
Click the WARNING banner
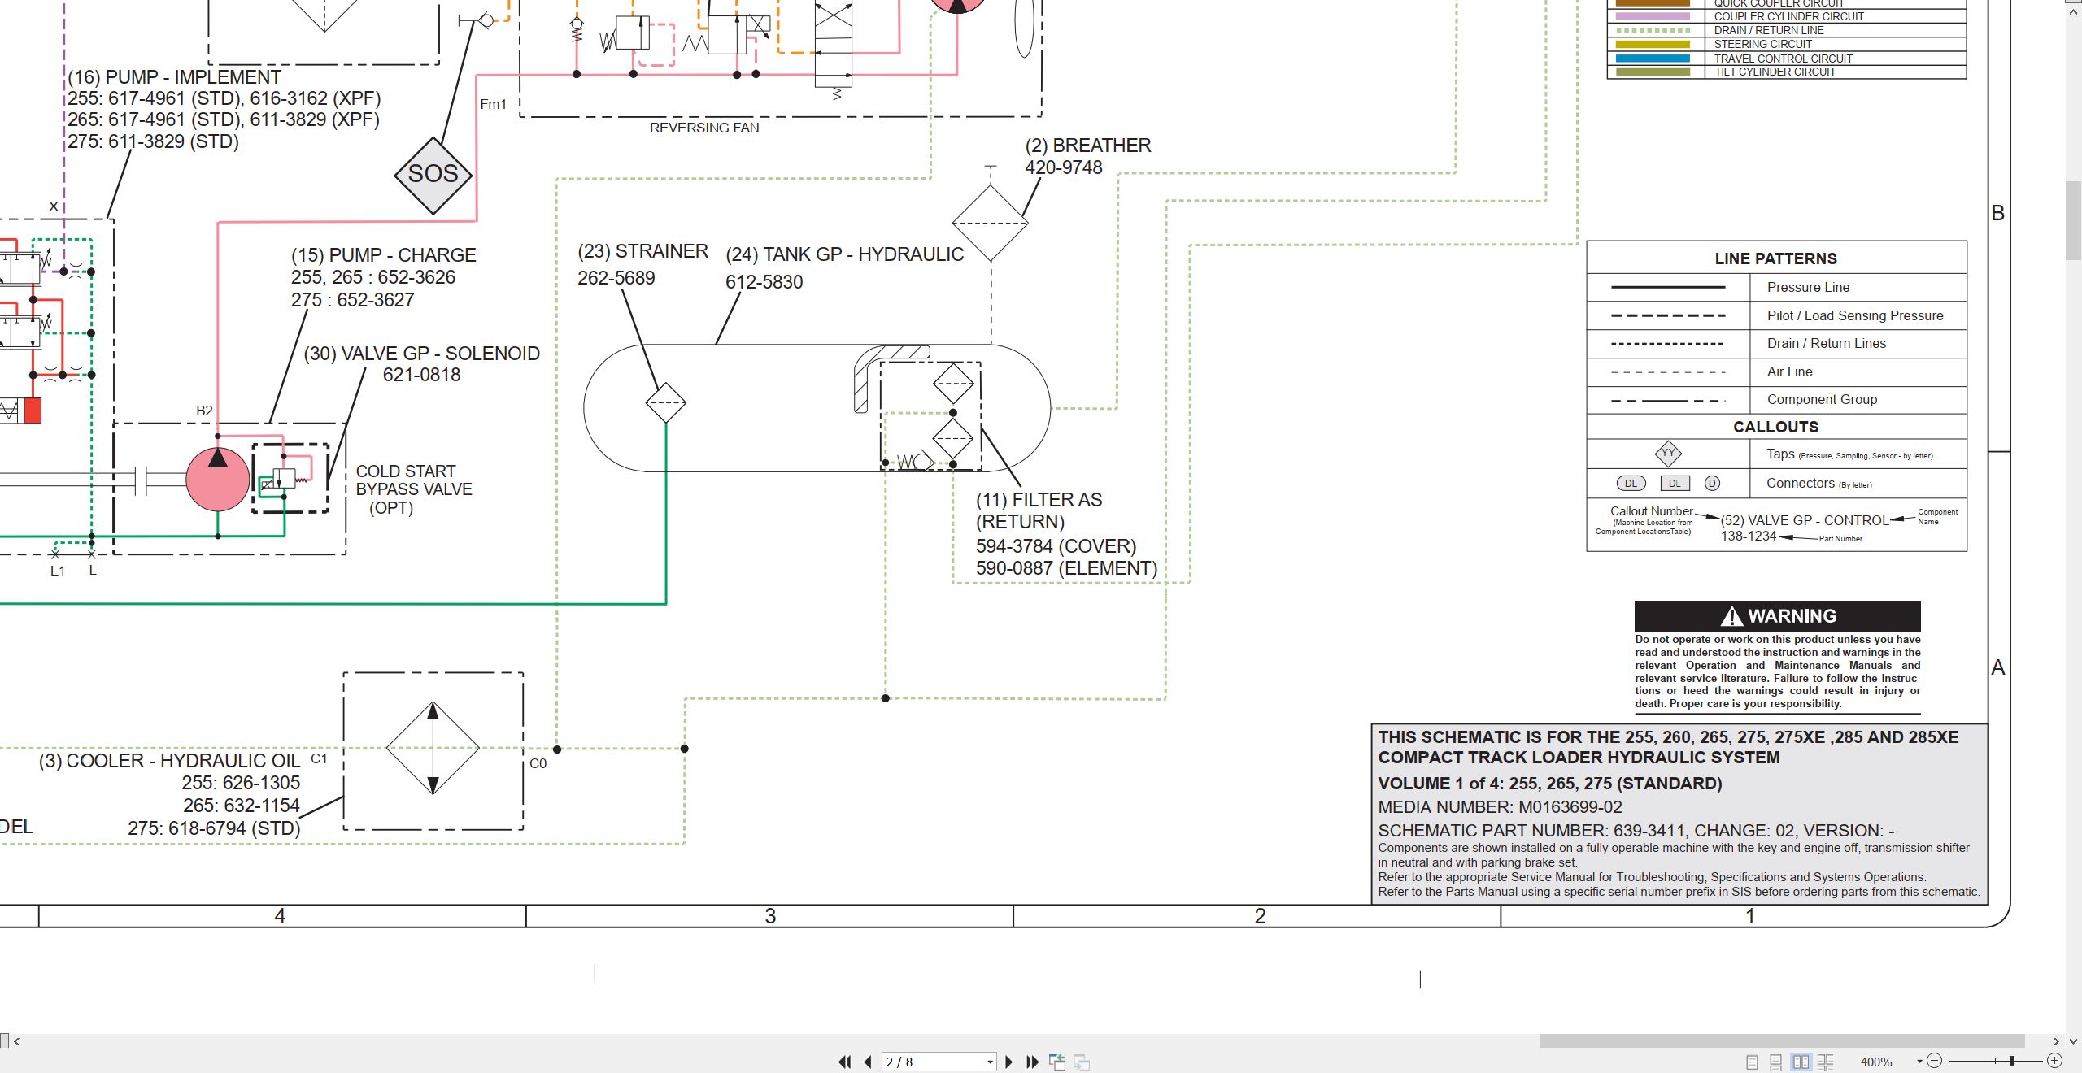(1778, 616)
